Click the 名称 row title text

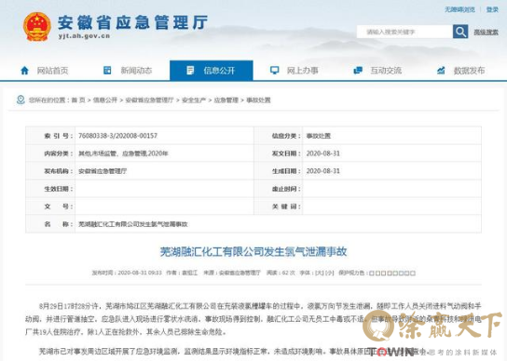click(133, 224)
